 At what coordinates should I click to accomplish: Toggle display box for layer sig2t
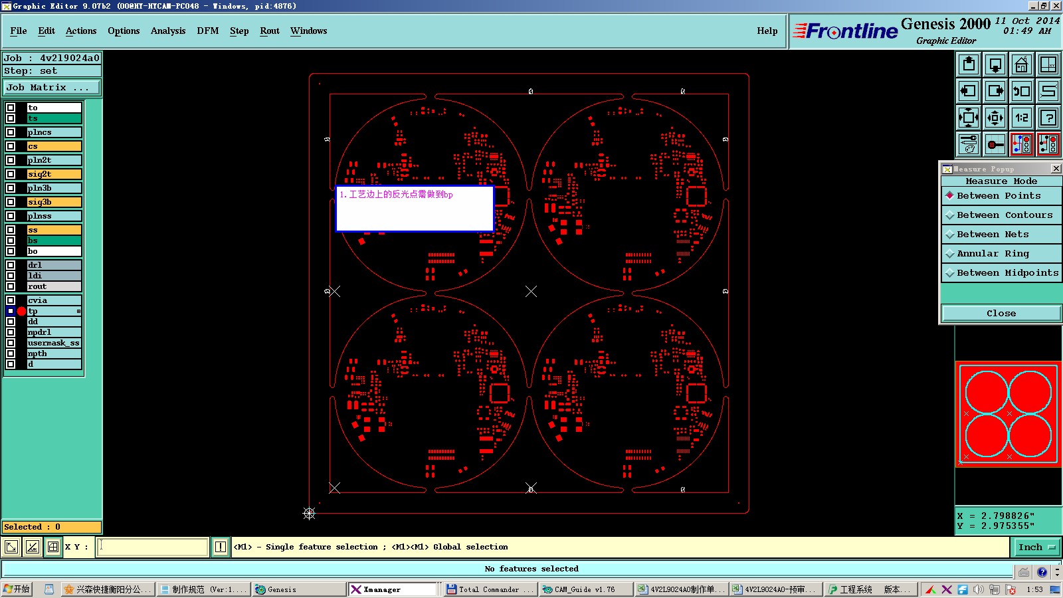pos(11,174)
